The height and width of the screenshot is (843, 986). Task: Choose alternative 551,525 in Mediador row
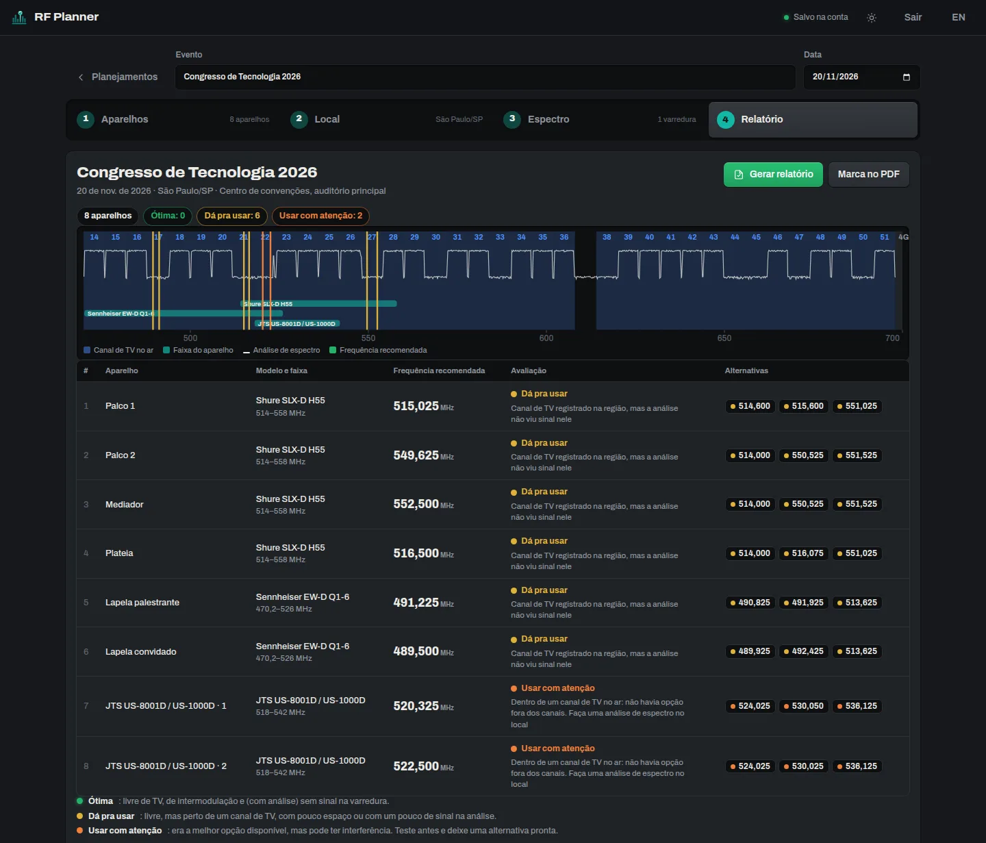857,505
